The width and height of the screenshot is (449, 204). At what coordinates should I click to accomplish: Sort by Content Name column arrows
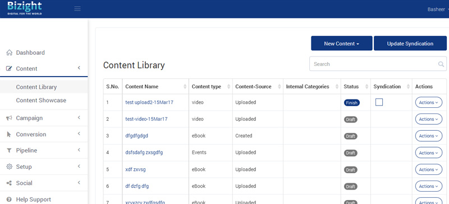pyautogui.click(x=185, y=87)
